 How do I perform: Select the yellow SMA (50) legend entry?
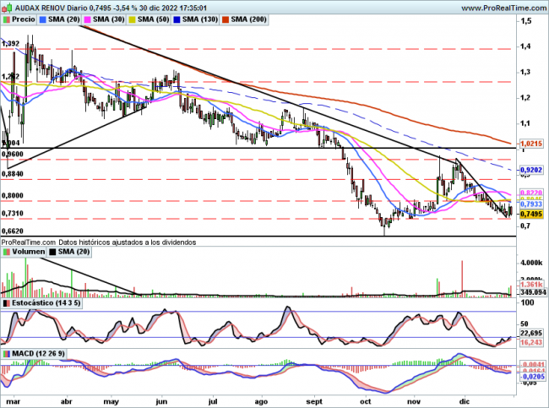coord(149,19)
